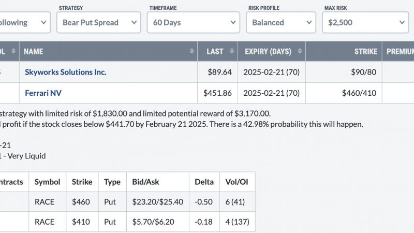Open the Skyworks Solutions Inc. link
414x233 pixels.
coord(66,72)
